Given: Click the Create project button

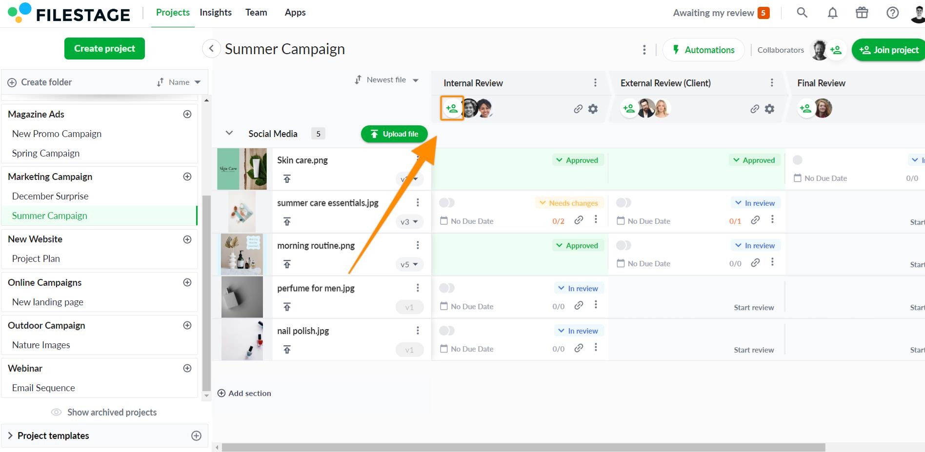Looking at the screenshot, I should [x=104, y=48].
